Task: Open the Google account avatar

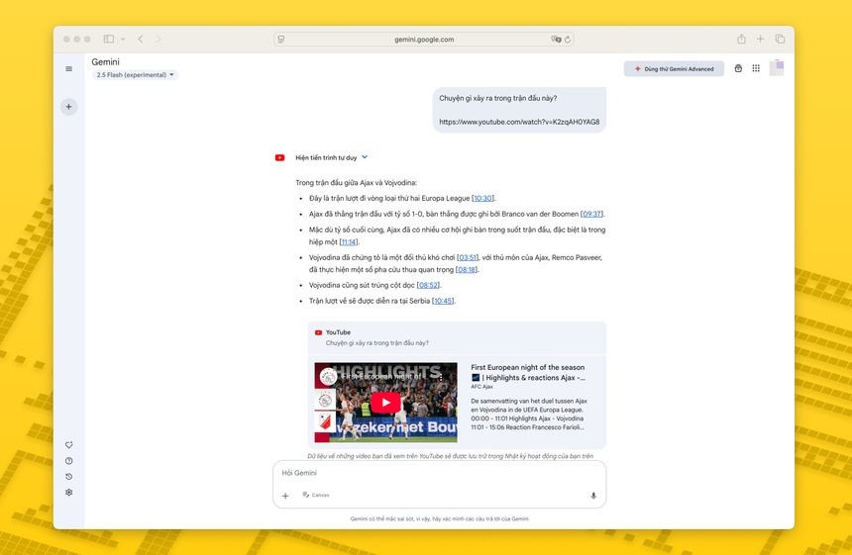Action: pyautogui.click(x=777, y=68)
